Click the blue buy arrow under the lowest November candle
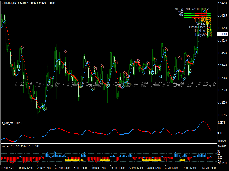This screenshot has height=171, width=229. tap(45, 109)
